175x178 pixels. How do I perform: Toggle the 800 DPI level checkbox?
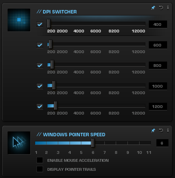(40, 66)
